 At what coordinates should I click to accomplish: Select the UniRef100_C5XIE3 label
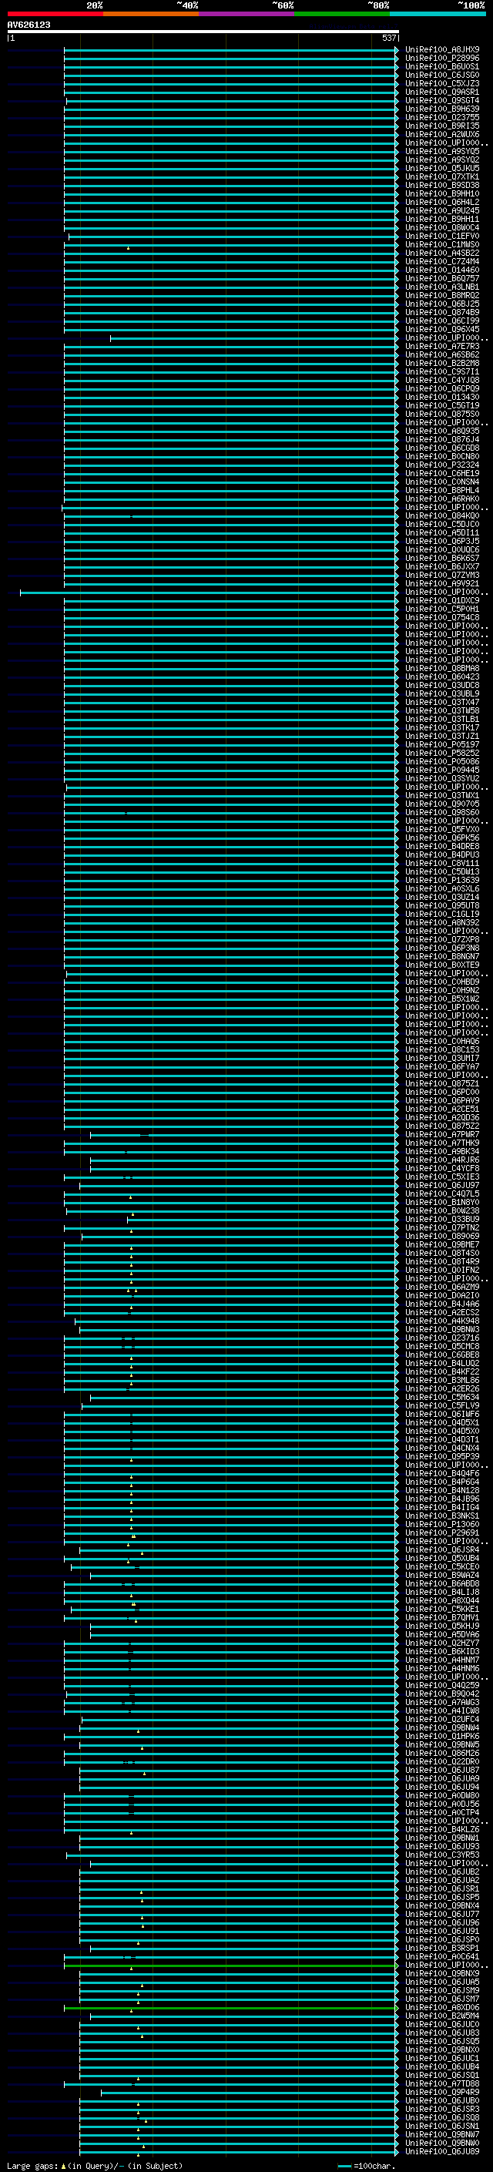442,1177
